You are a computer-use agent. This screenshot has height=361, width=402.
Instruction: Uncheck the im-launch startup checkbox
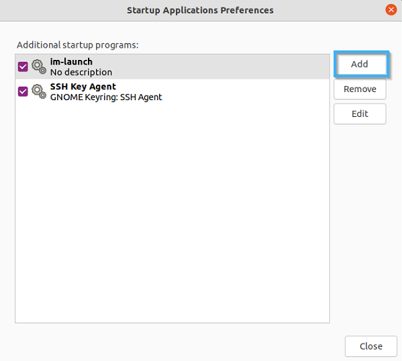pos(23,67)
